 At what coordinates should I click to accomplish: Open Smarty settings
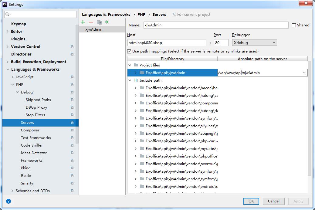point(27,183)
